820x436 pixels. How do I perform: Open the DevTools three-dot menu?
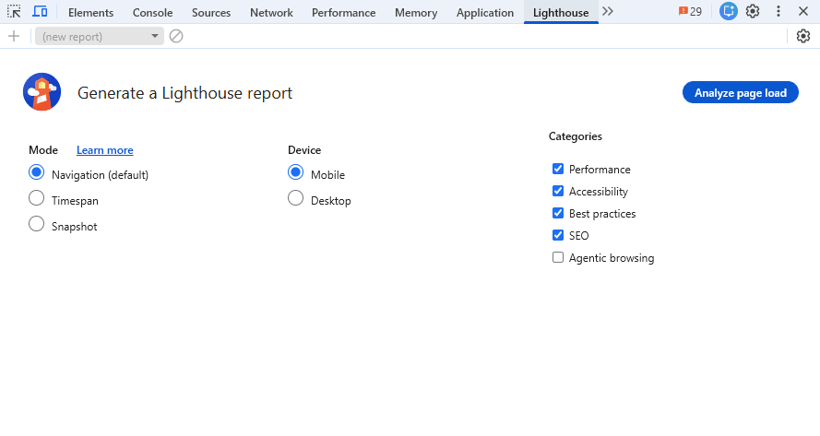[x=778, y=11]
